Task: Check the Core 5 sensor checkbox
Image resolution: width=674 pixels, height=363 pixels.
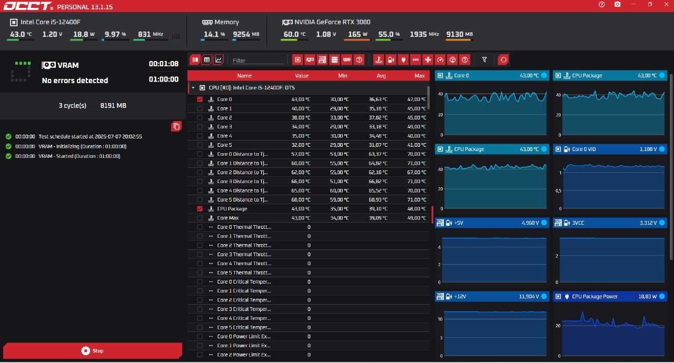Action: click(200, 145)
